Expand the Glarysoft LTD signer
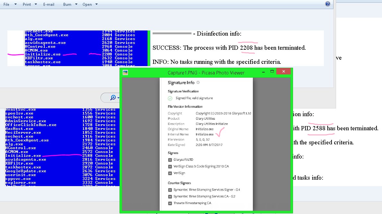Viewport: 382px width, 214px height. 170,160
